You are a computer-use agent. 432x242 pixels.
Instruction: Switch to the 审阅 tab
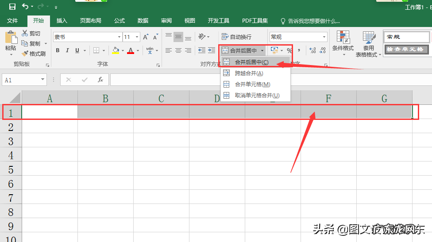[x=166, y=21]
